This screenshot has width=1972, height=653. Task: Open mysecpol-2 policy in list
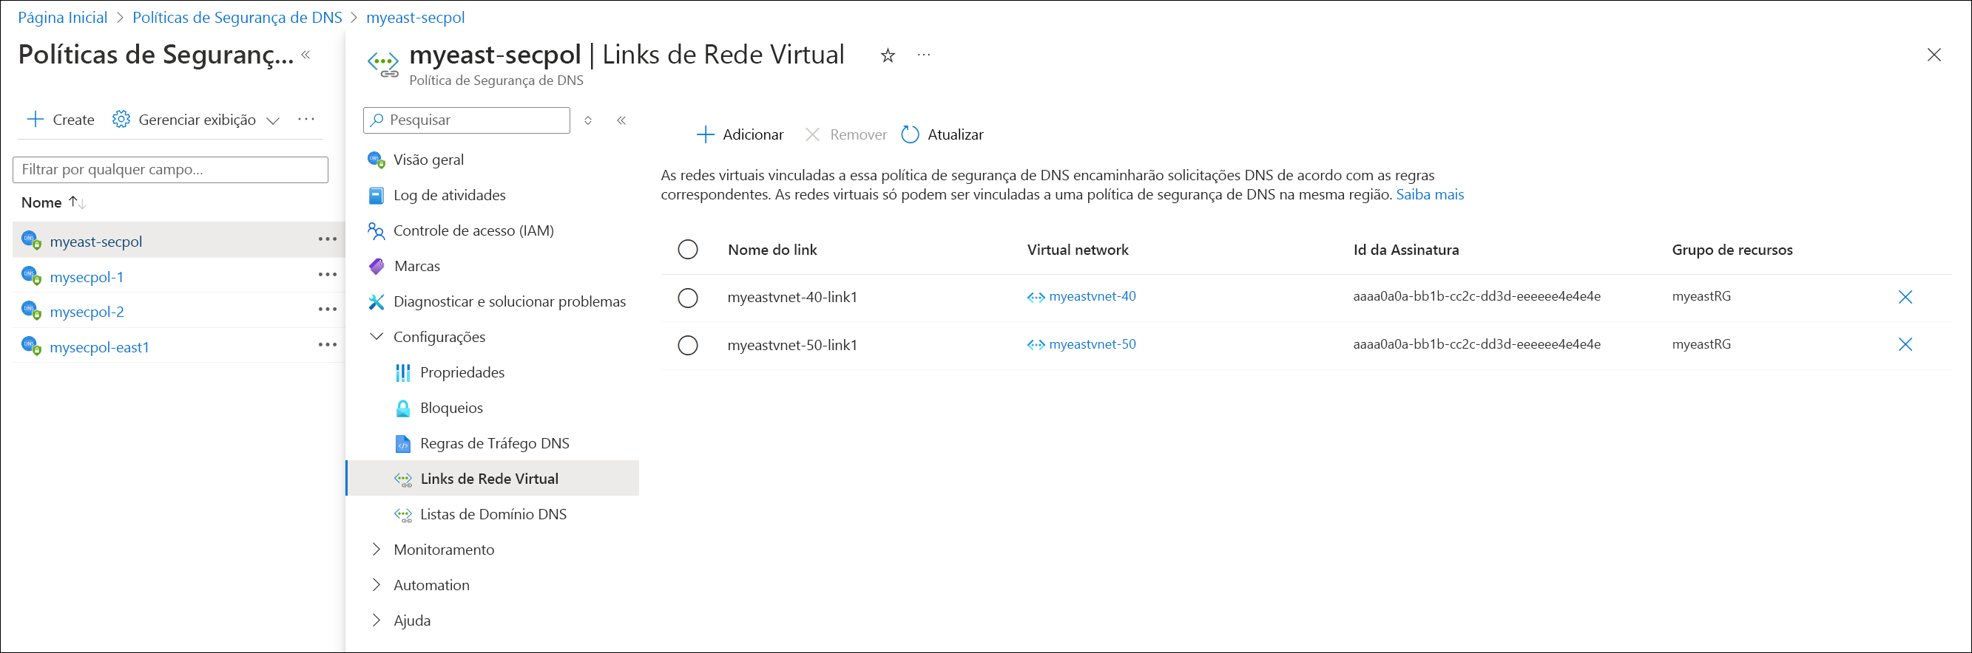(x=87, y=312)
